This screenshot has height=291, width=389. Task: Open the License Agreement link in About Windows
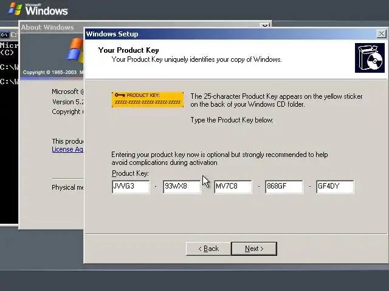[67, 149]
